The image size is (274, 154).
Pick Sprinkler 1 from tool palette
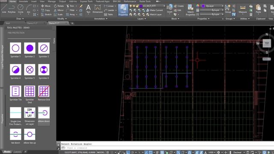click(x=15, y=50)
